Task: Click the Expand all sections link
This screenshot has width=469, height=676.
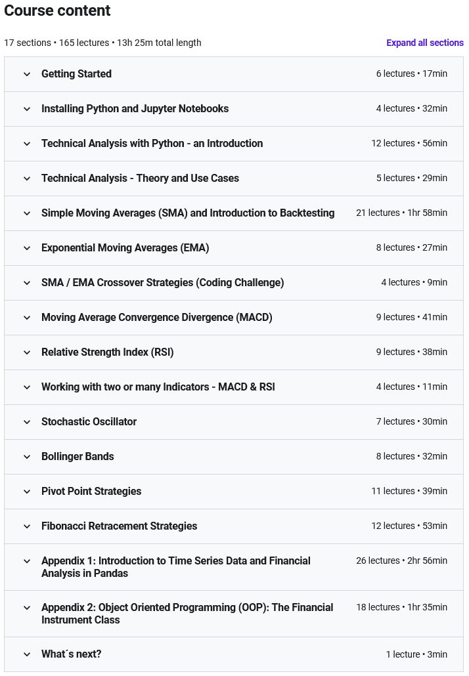Action: 424,43
